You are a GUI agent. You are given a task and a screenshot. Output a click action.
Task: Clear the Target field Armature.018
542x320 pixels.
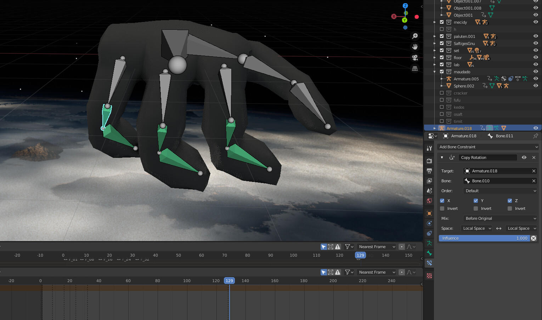[533, 171]
